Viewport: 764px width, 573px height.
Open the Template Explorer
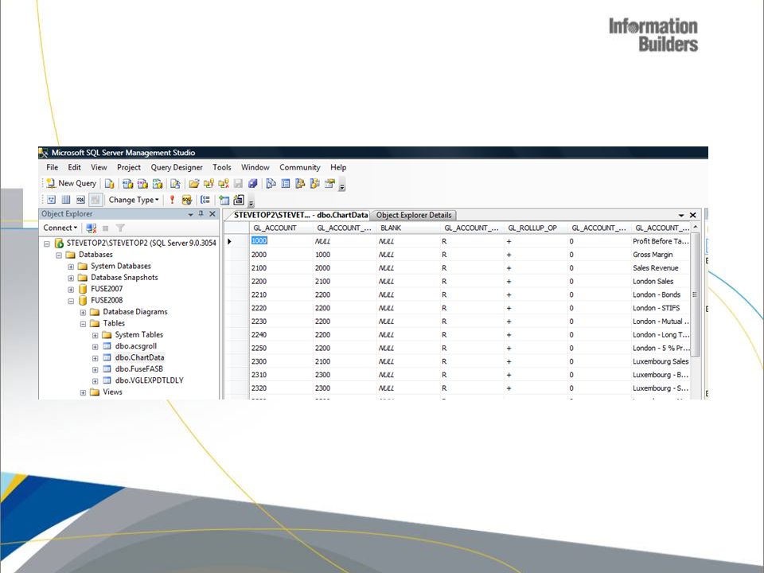point(315,184)
